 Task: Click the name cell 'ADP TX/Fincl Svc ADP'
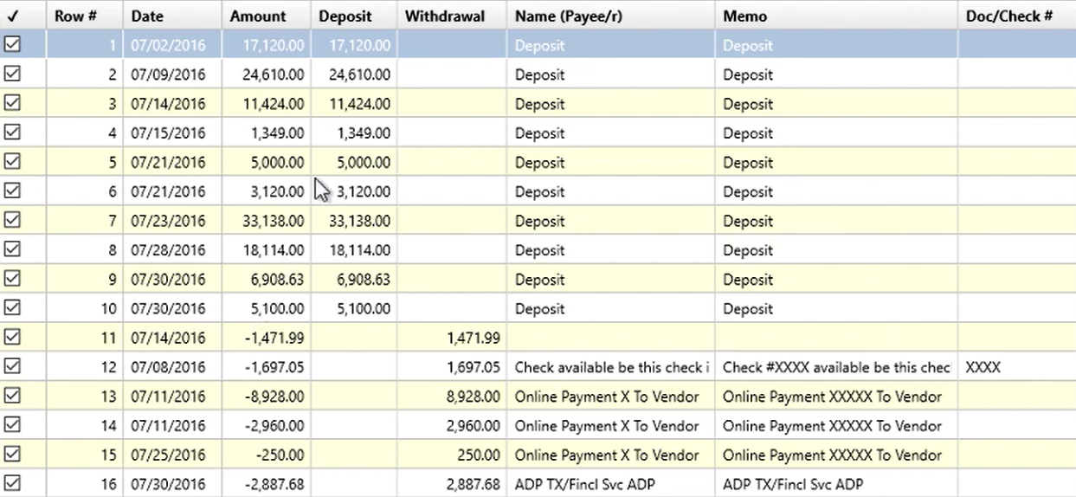coord(611,484)
